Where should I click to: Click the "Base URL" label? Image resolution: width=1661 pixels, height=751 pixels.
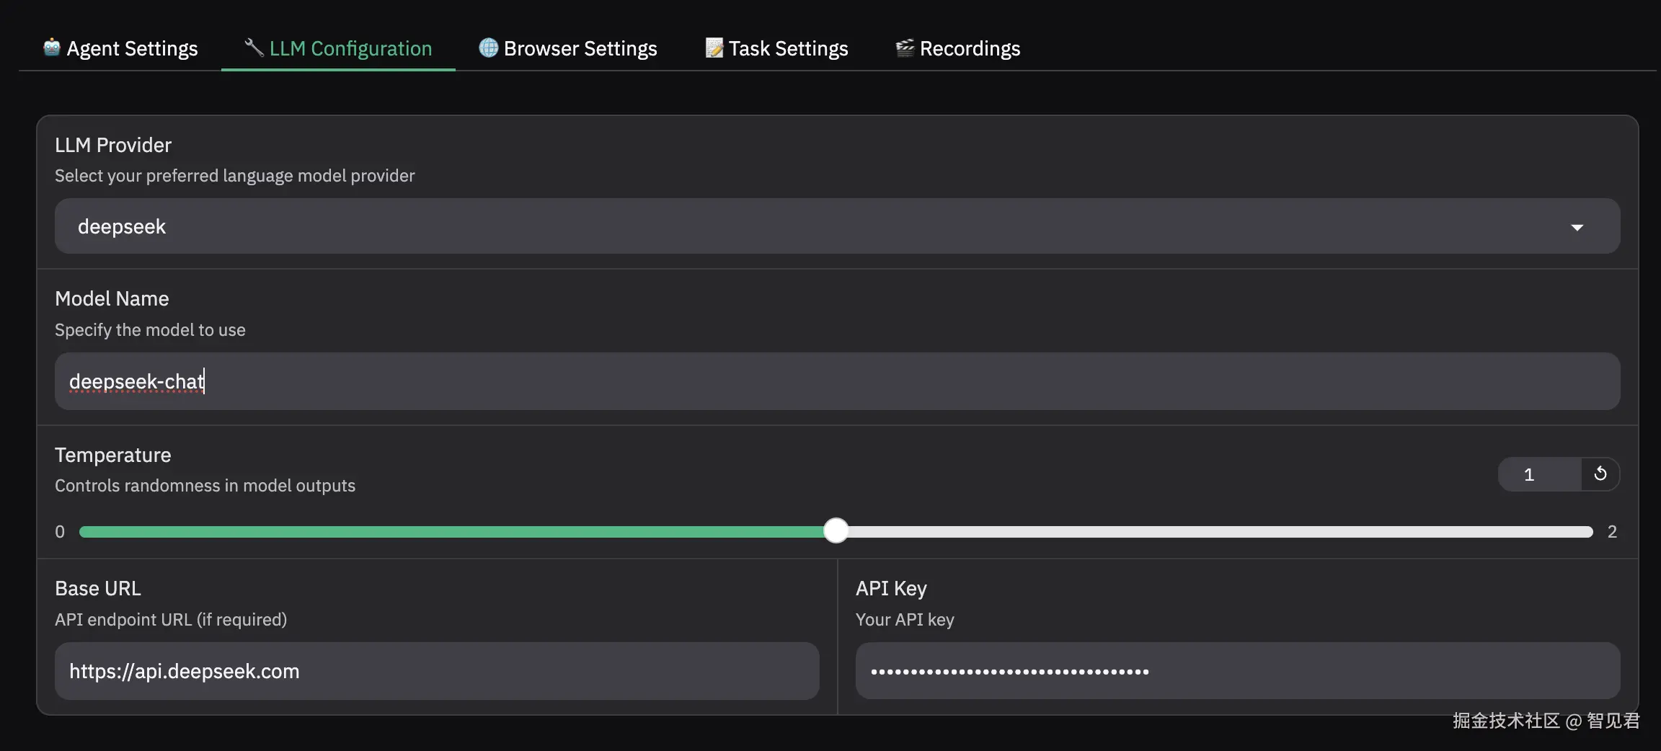pyautogui.click(x=98, y=588)
